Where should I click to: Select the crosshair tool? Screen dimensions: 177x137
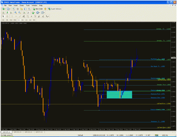tap(7, 16)
